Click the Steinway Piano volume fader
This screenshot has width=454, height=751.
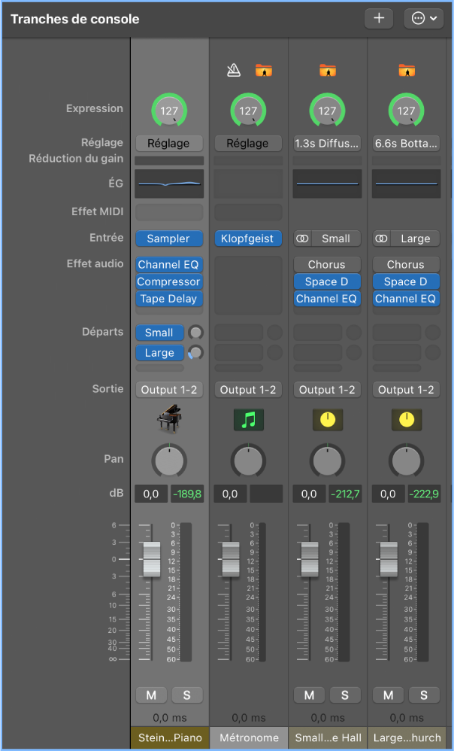tap(152, 560)
